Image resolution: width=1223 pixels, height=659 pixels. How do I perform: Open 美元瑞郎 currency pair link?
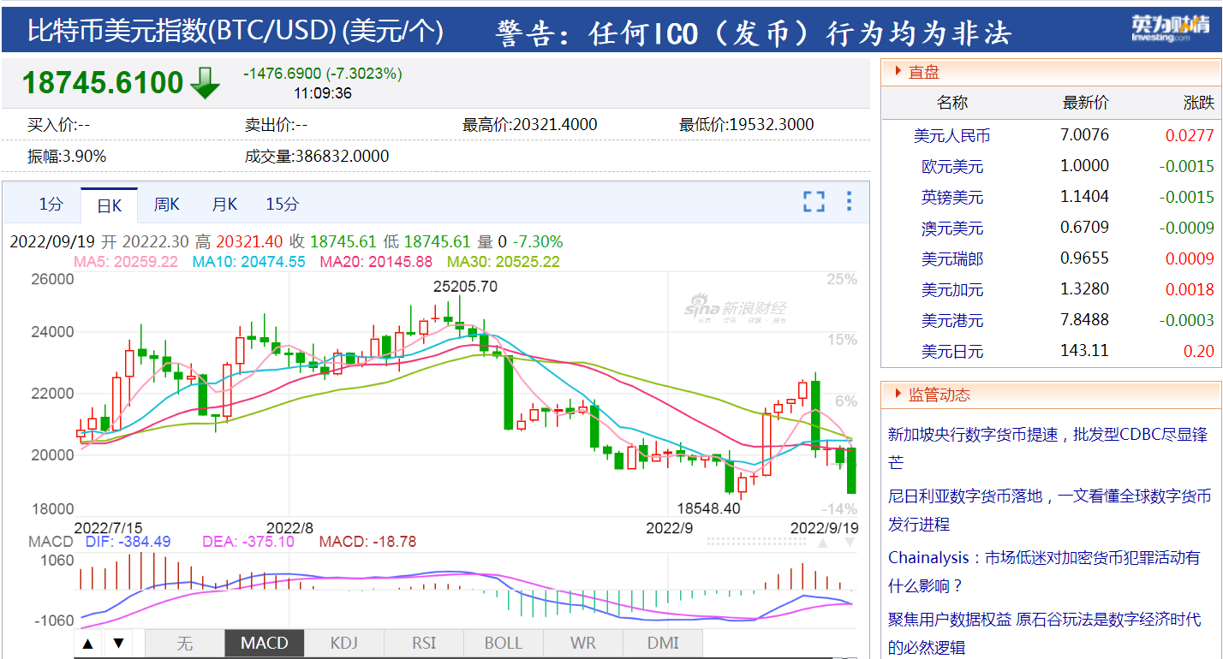[x=952, y=258]
